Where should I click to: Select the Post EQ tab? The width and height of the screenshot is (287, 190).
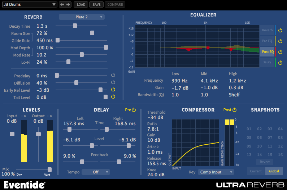pyautogui.click(x=267, y=52)
